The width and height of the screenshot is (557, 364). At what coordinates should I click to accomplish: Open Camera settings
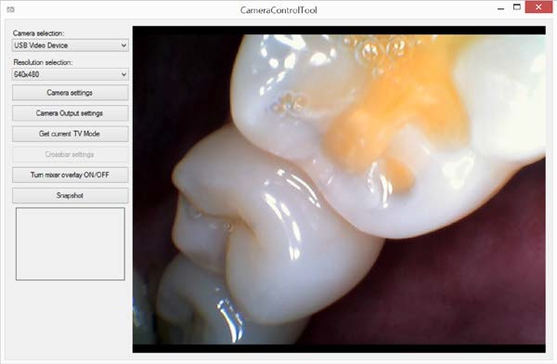pos(70,93)
